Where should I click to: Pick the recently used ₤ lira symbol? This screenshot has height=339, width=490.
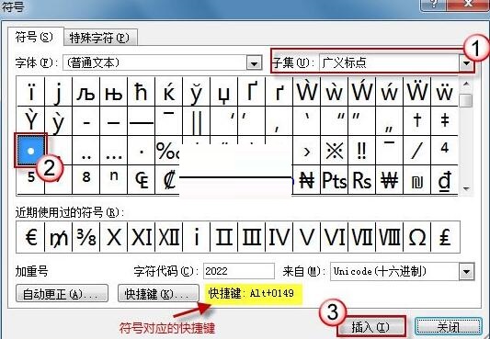(445, 237)
